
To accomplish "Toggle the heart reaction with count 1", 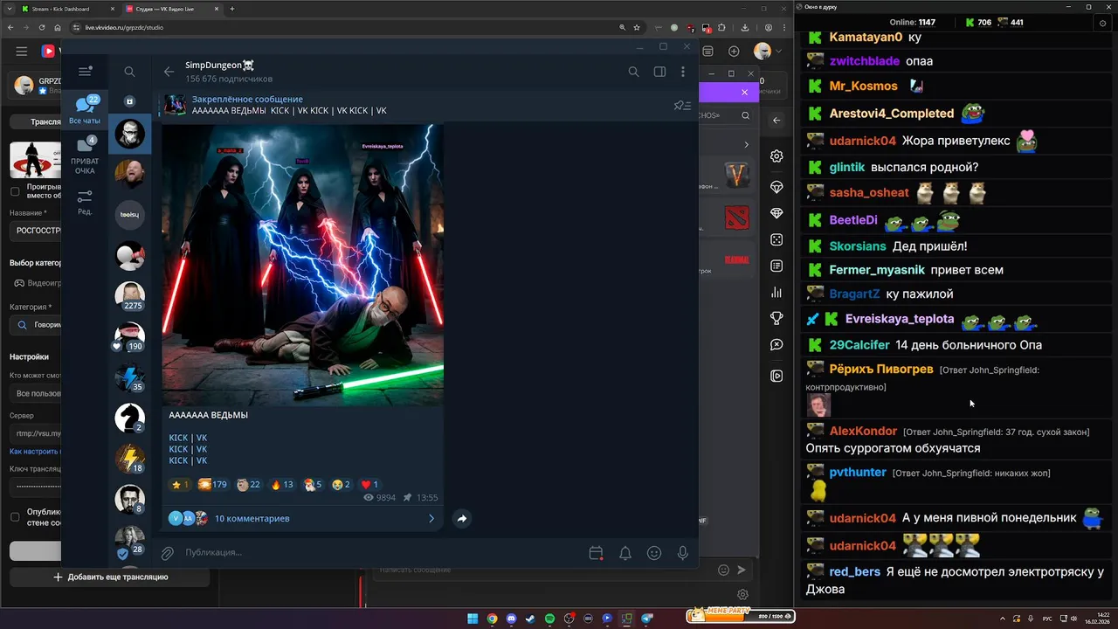I will (x=369, y=484).
